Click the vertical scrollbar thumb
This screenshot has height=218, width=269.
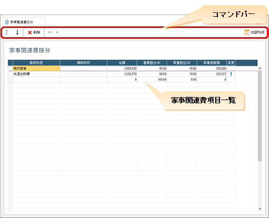click(x=260, y=116)
